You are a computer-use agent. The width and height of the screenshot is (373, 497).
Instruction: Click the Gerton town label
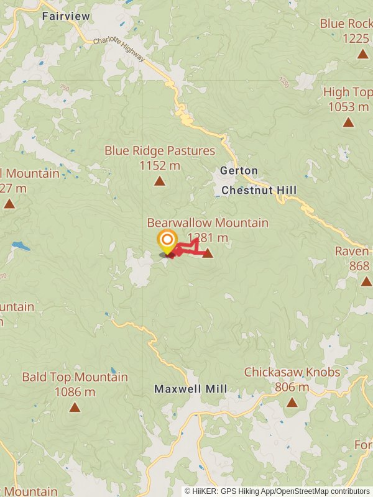pos(239,170)
